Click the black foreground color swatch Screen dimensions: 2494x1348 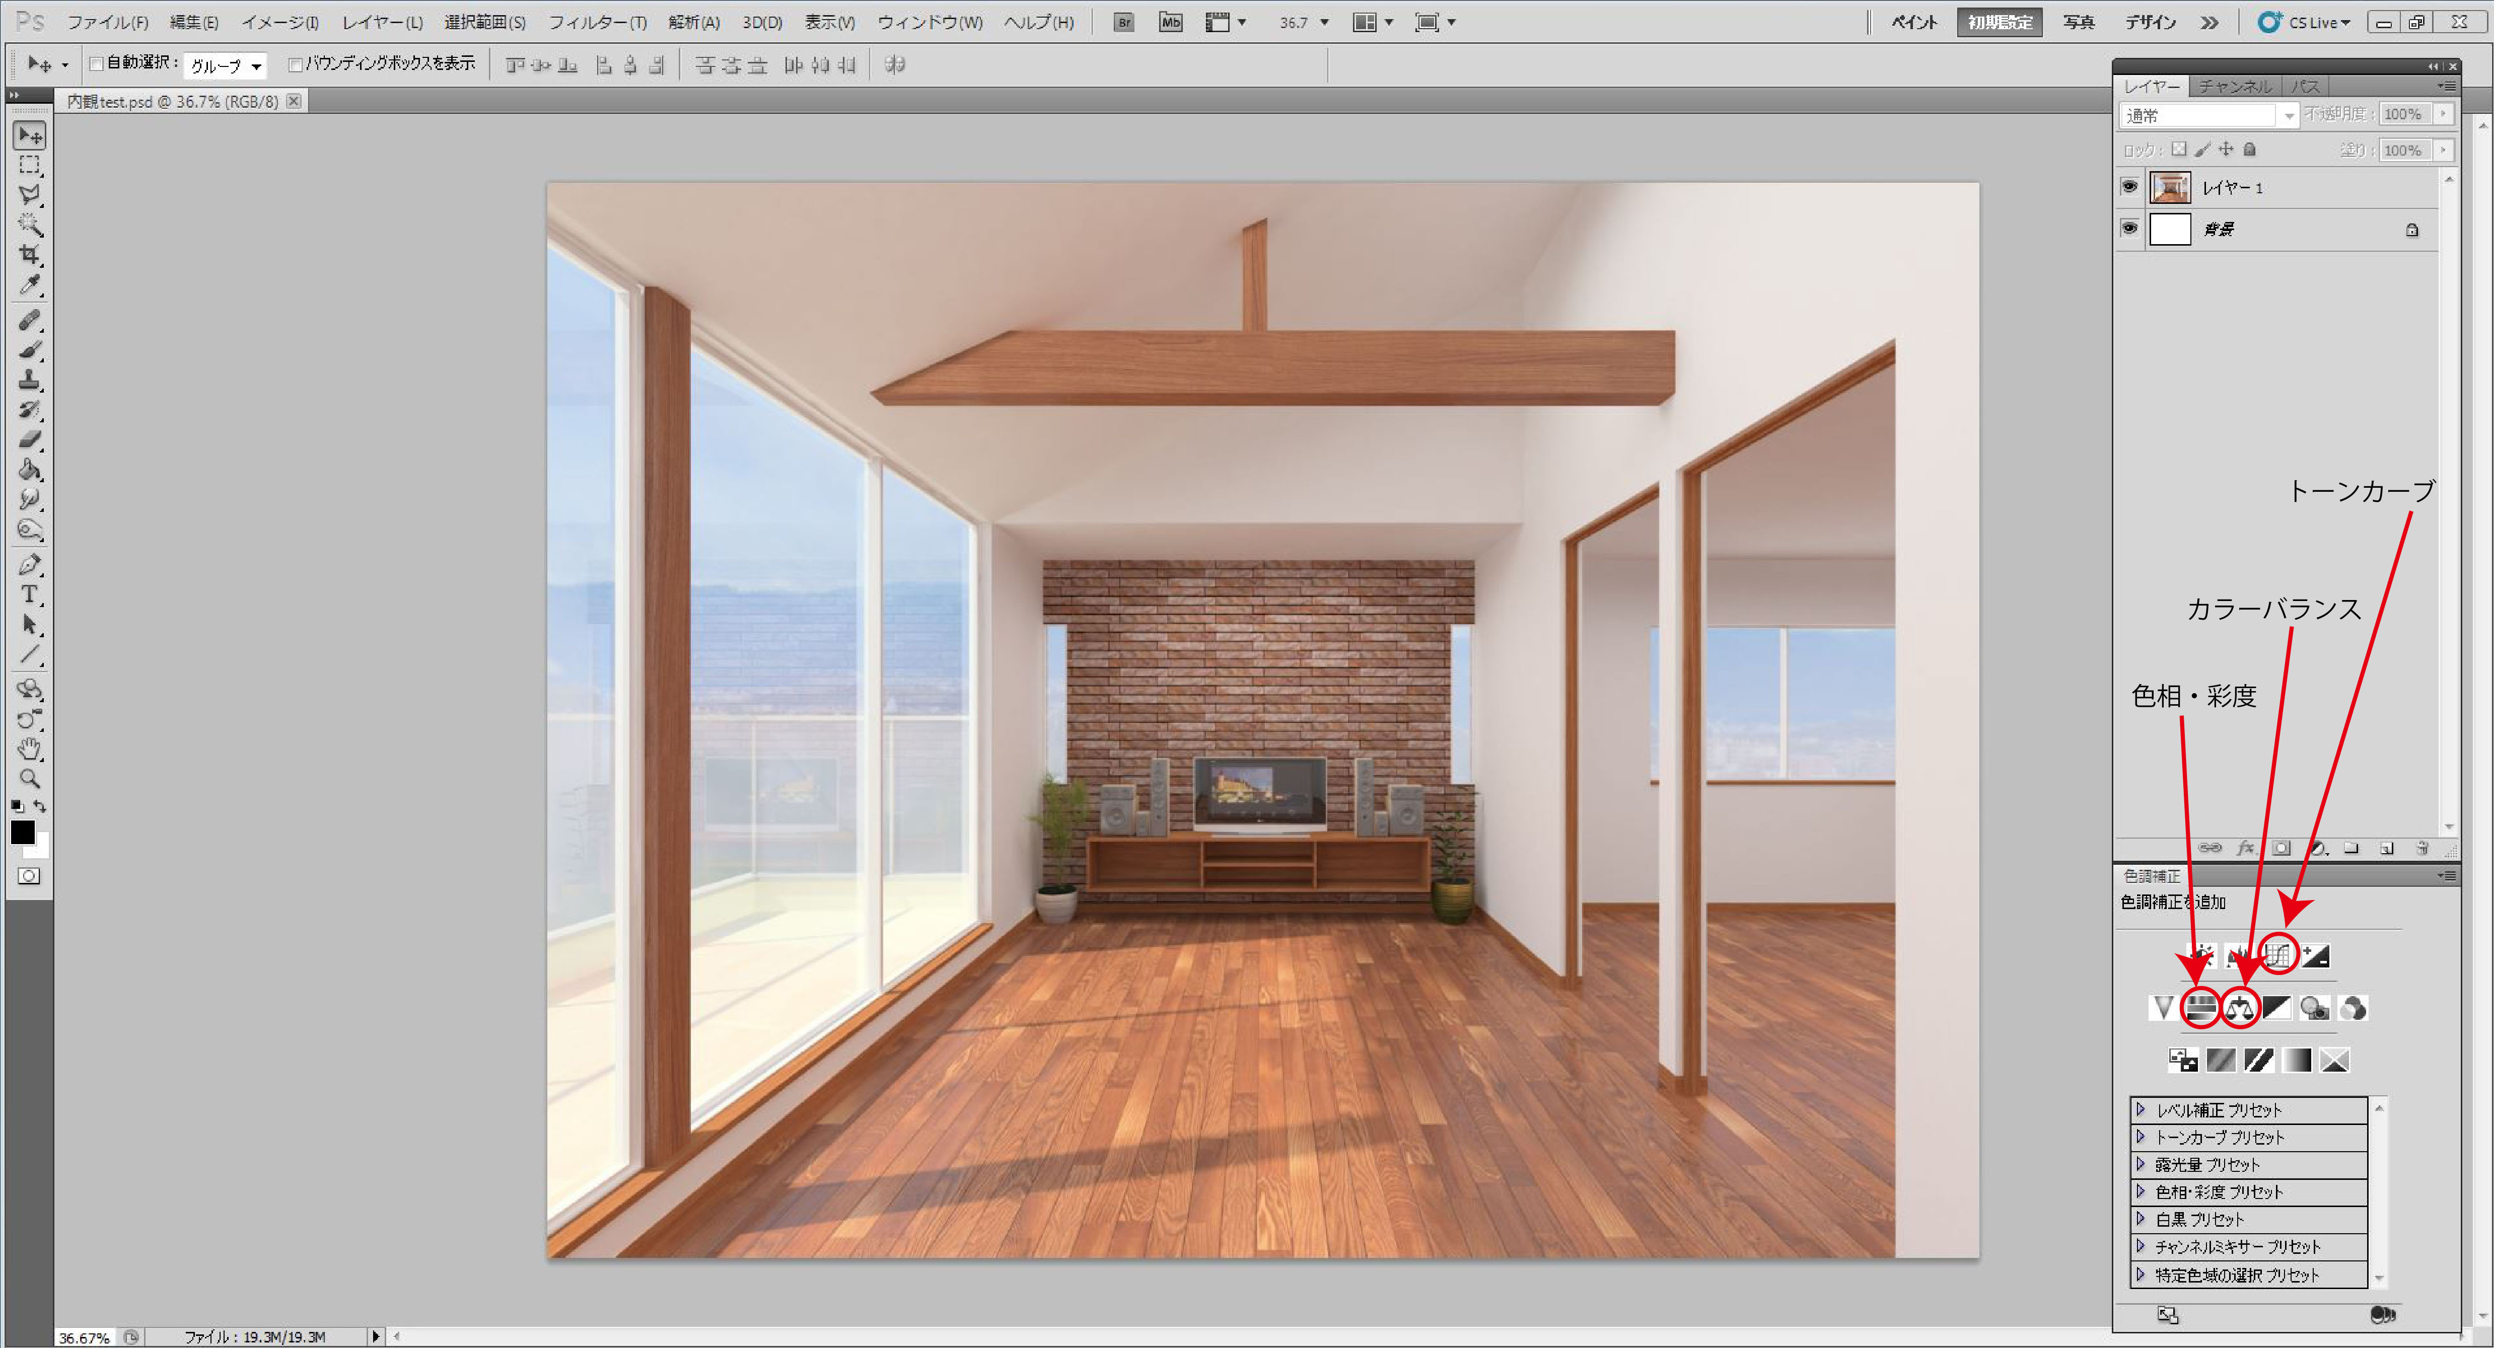(22, 832)
